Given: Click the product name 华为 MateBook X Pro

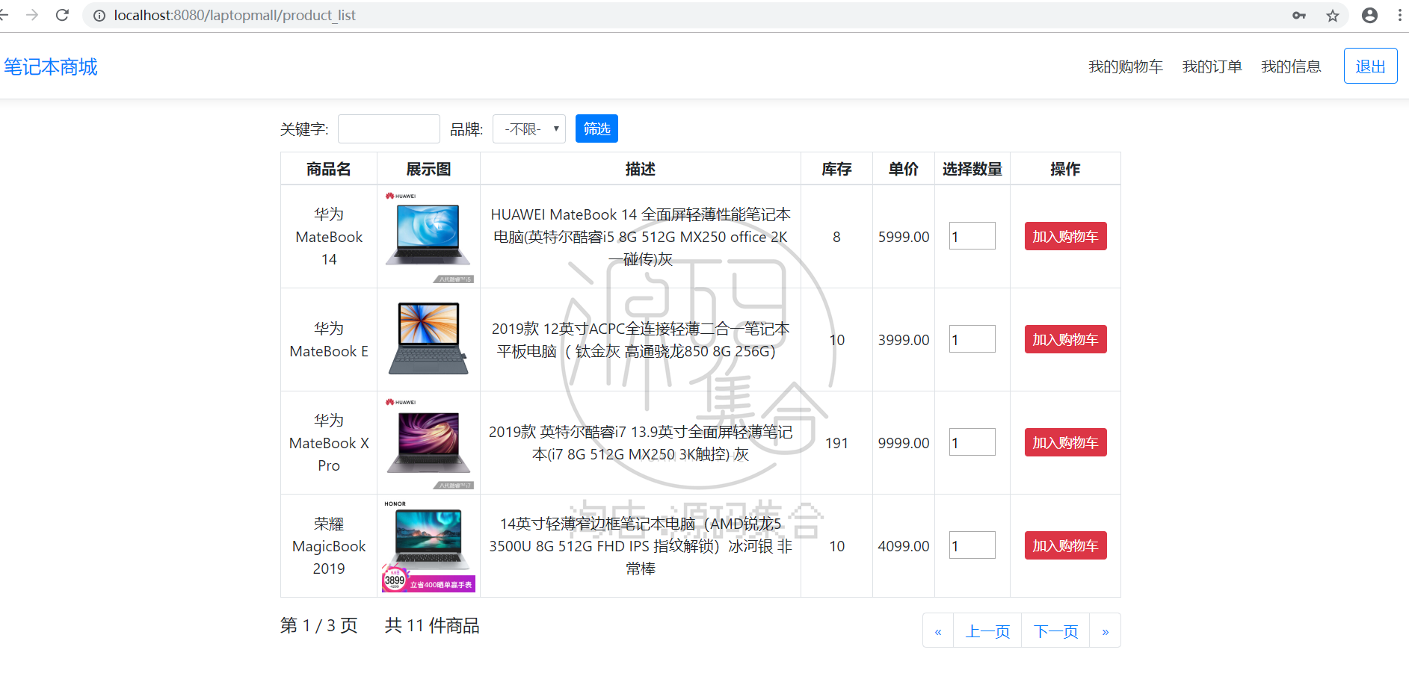Looking at the screenshot, I should (x=329, y=443).
